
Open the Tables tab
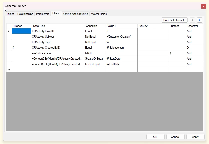[10, 14]
